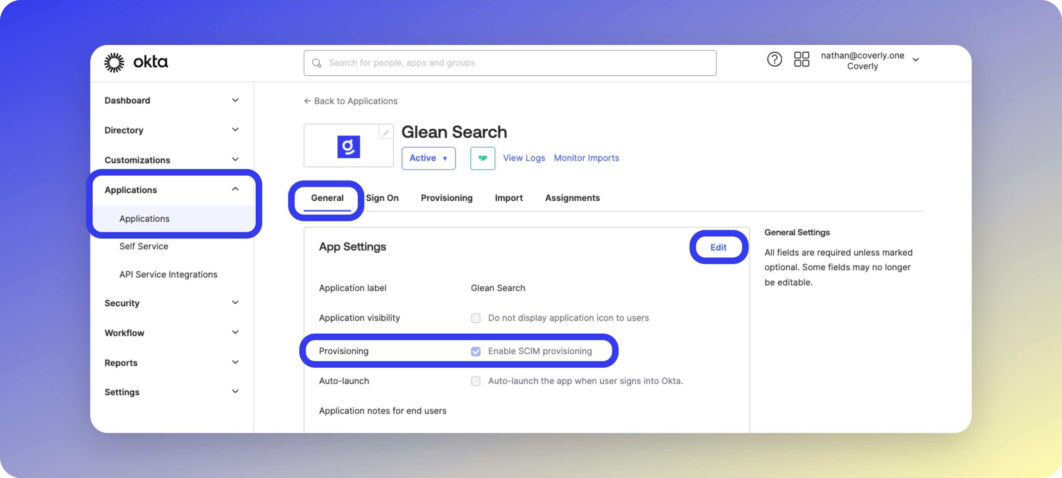Click the pencil icon on app logo
Viewport: 1062px width, 478px height.
click(x=385, y=133)
